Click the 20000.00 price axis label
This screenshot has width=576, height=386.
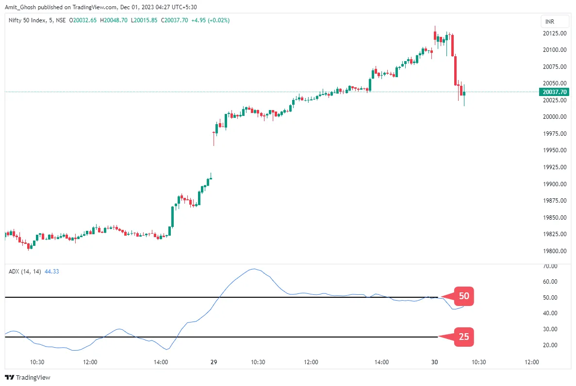pos(555,117)
